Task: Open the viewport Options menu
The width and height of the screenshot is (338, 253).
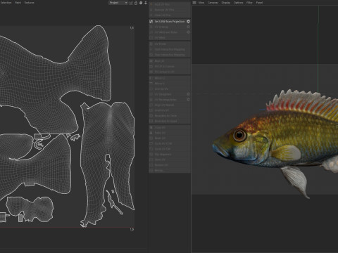Action: pyautogui.click(x=238, y=3)
